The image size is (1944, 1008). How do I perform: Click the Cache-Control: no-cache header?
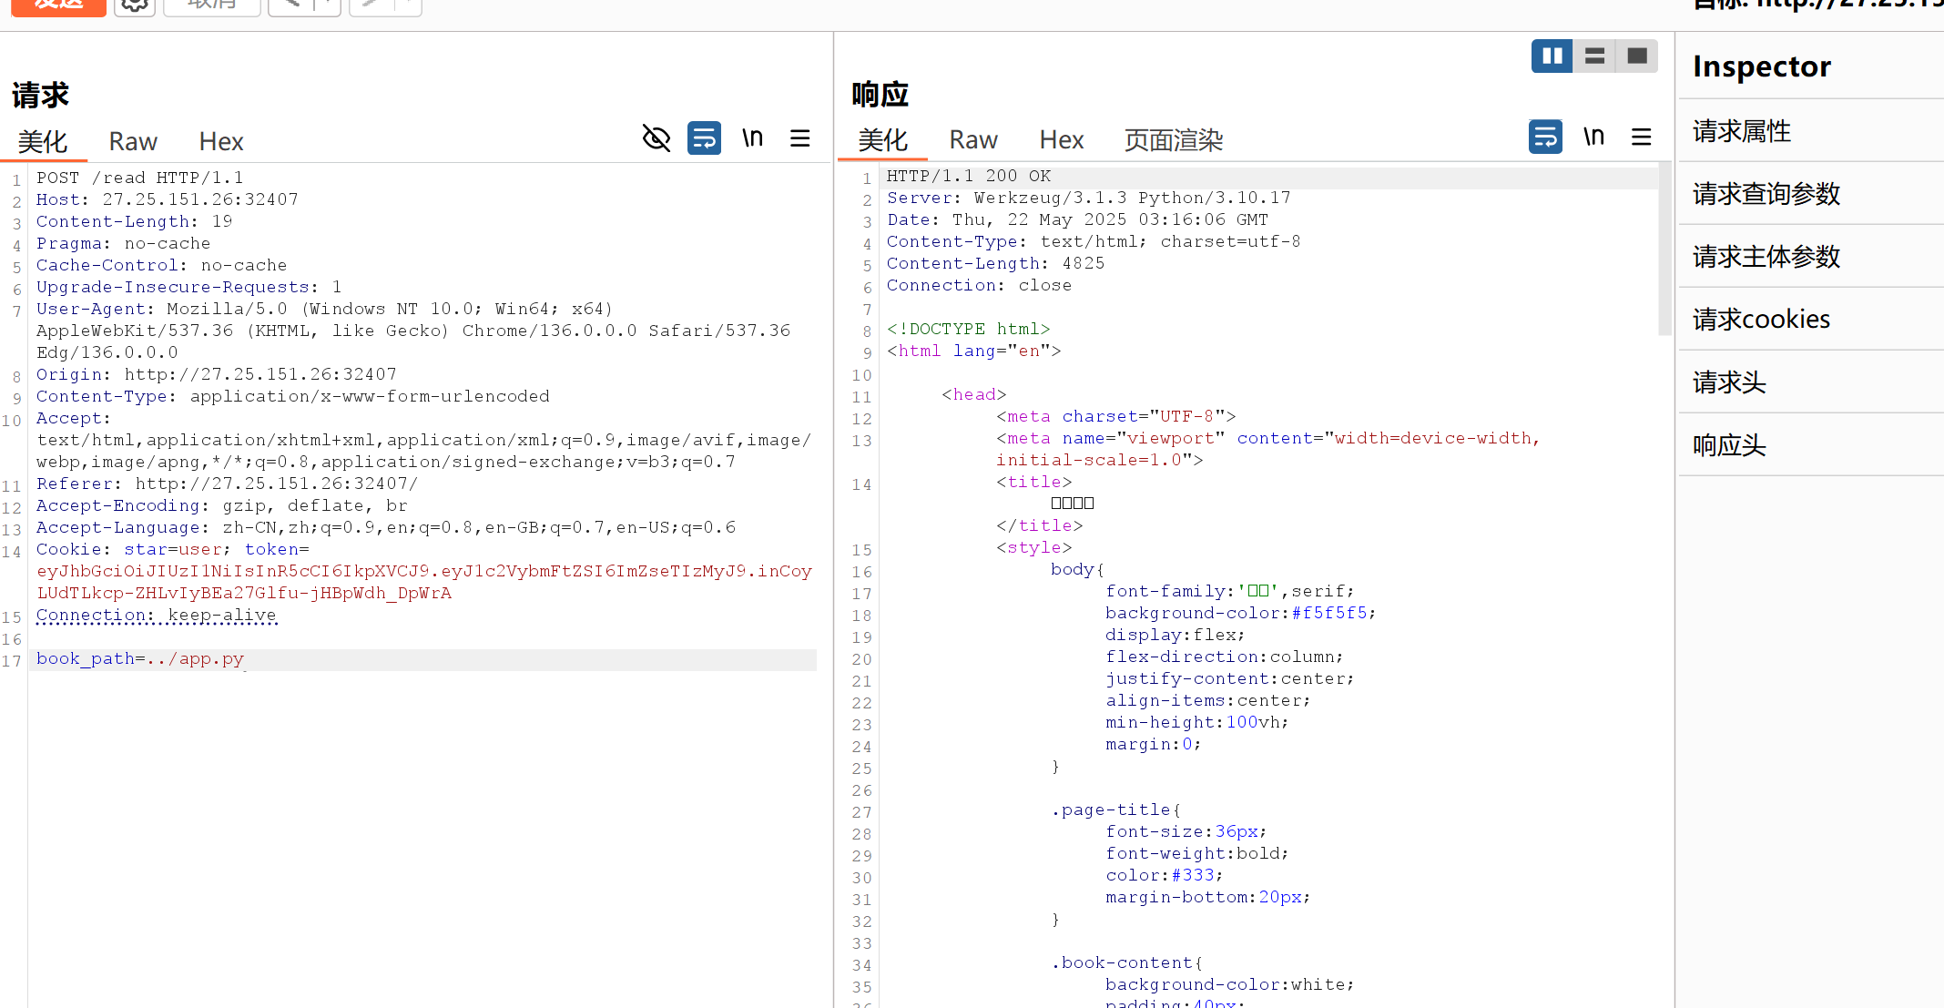tap(162, 265)
